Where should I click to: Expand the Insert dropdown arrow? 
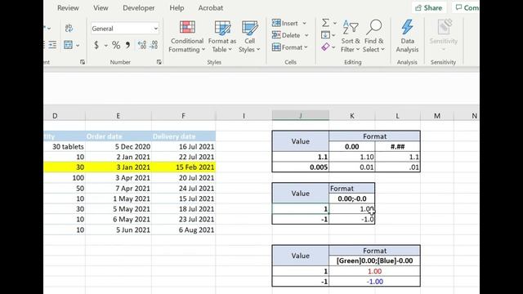point(305,23)
